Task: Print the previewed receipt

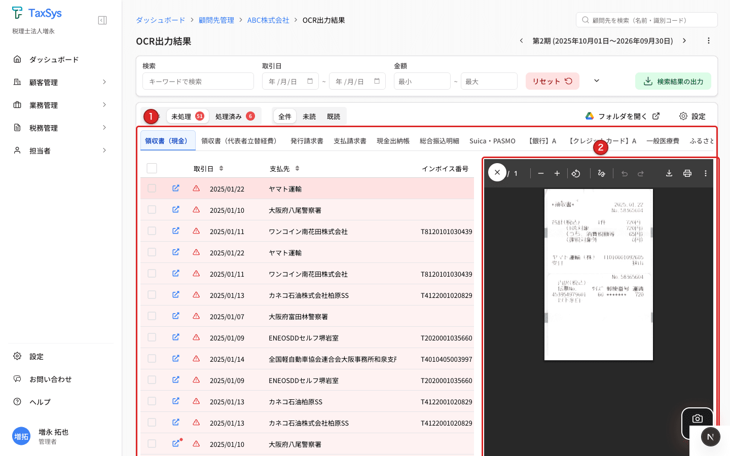Action: pos(687,173)
